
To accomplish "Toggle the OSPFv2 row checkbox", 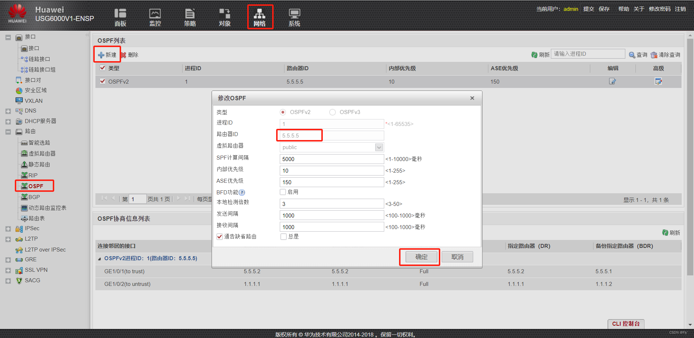I will pos(103,81).
